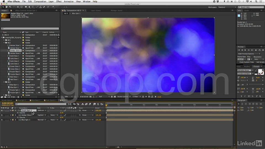Select the Pan Behind anchor tool
This screenshot has width=265, height=149.
tap(22, 7)
